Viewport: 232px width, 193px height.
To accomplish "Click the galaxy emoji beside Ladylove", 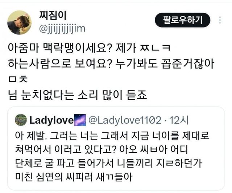I will tap(80, 120).
